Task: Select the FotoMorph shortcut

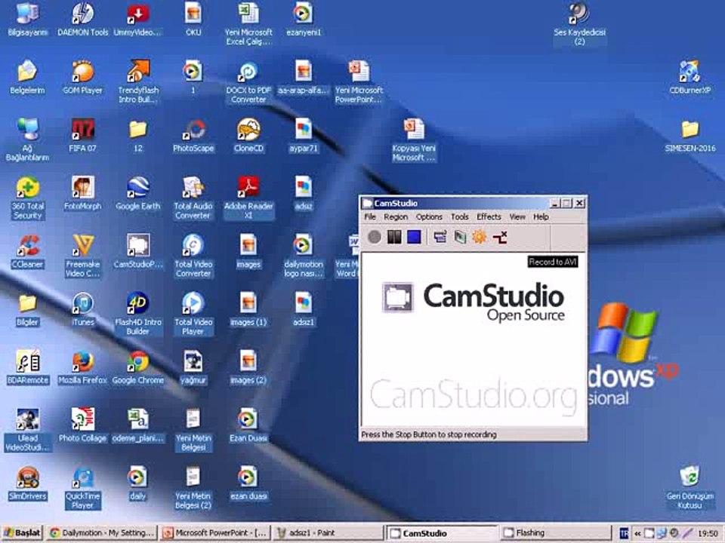Action: pyautogui.click(x=83, y=194)
